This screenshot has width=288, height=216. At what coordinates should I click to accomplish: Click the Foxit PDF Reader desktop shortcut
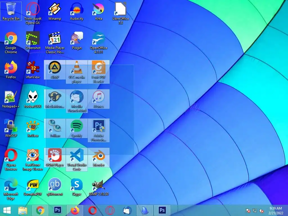point(98,72)
